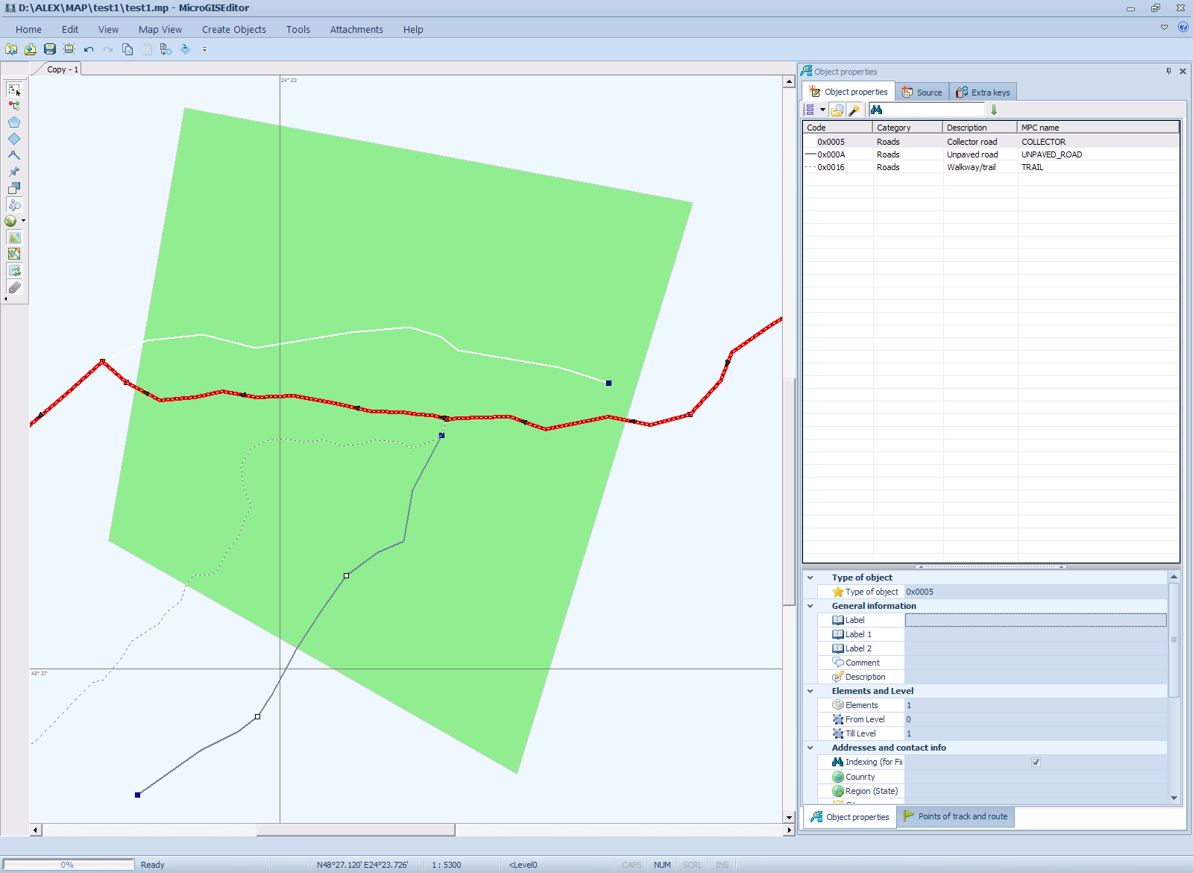Click the Save icon in toolbar
1193x873 pixels.
(50, 49)
